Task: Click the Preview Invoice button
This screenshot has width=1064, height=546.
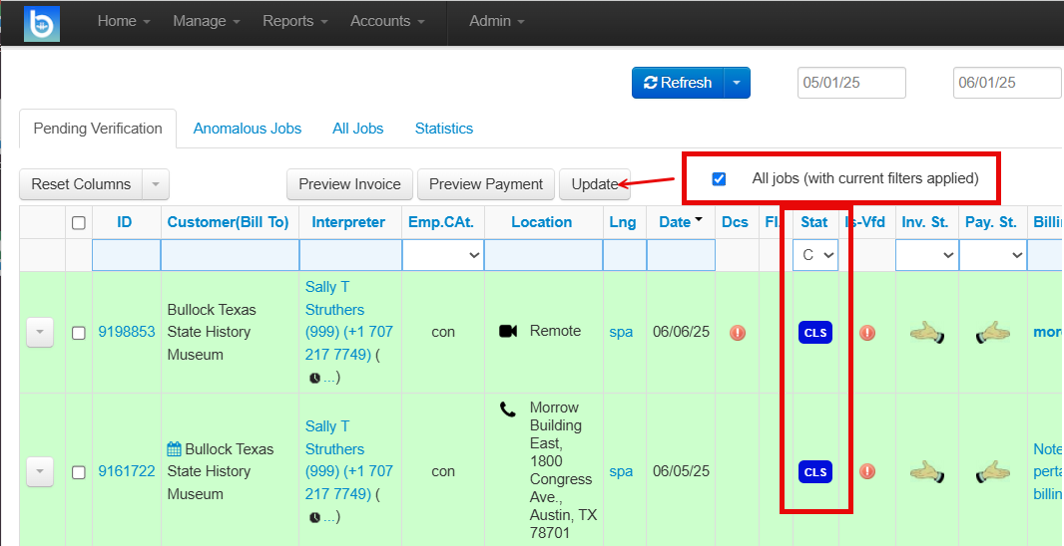Action: [x=349, y=184]
